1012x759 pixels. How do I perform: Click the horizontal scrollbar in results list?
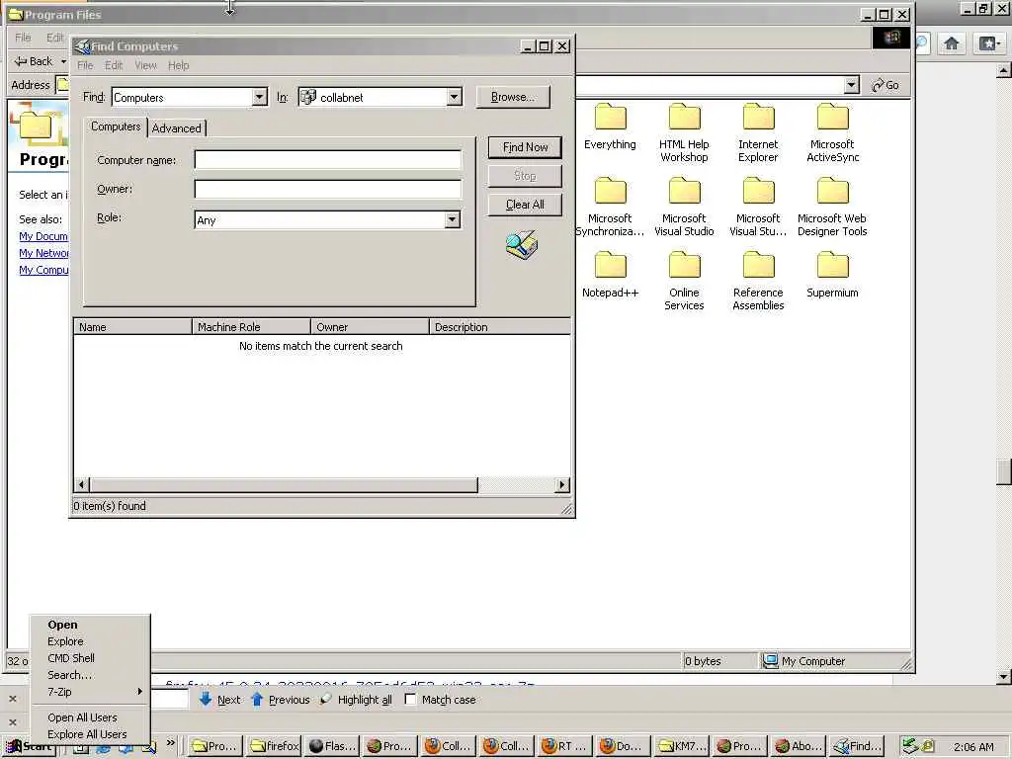point(284,484)
